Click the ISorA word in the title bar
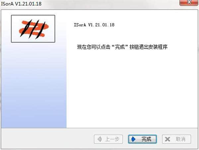Image resolution: width=199 pixels, height=150 pixels. (7, 4)
